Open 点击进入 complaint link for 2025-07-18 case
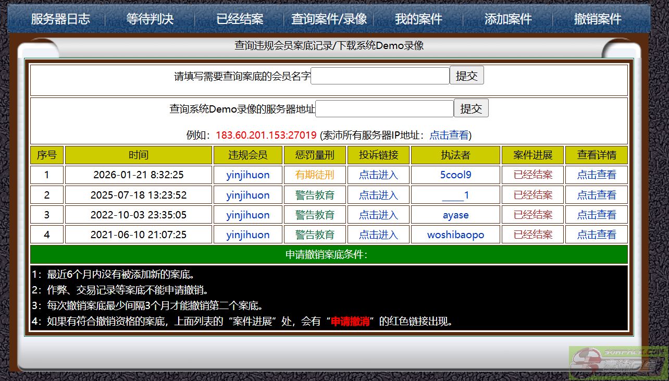Image resolution: width=669 pixels, height=381 pixels. [x=378, y=195]
